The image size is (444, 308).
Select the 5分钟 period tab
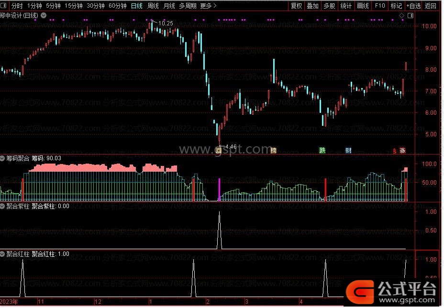pyautogui.click(x=53, y=6)
